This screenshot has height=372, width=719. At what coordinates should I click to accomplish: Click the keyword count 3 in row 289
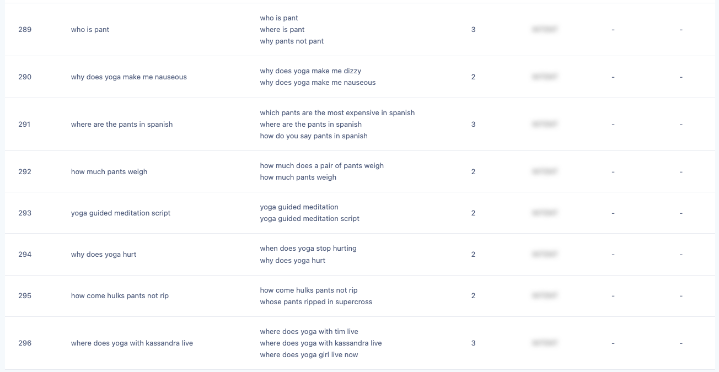[x=473, y=30]
